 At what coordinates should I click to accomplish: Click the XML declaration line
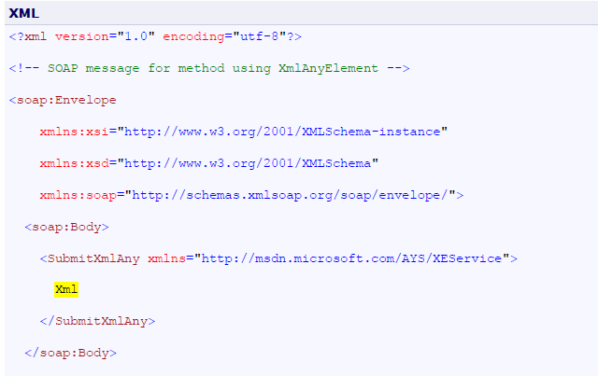click(x=155, y=36)
